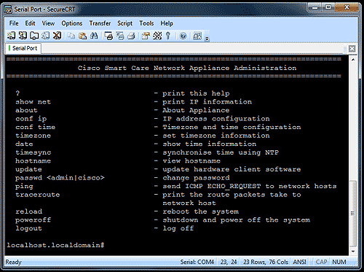Click the Help question mark toolbar icon
Screen dimensions: 364x272
183,36
